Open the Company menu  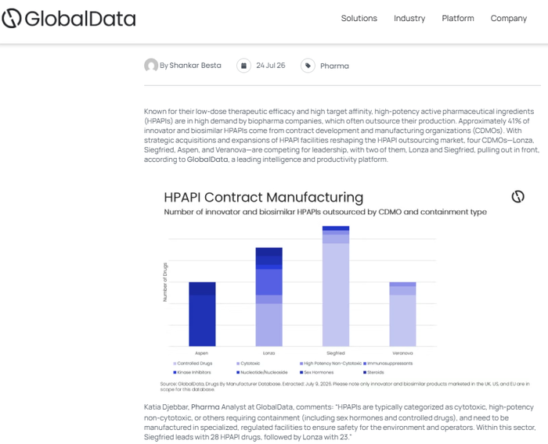tap(509, 18)
